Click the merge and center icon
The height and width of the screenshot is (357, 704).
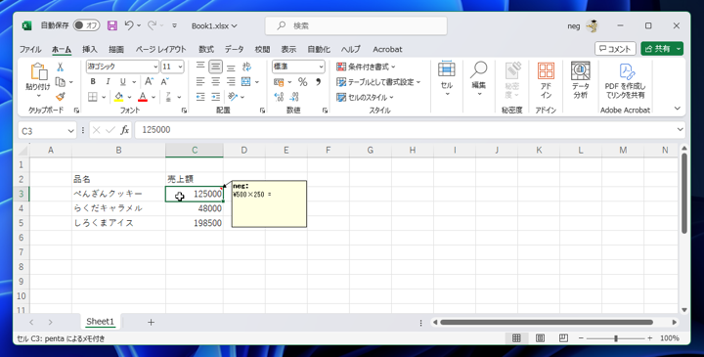point(246,82)
